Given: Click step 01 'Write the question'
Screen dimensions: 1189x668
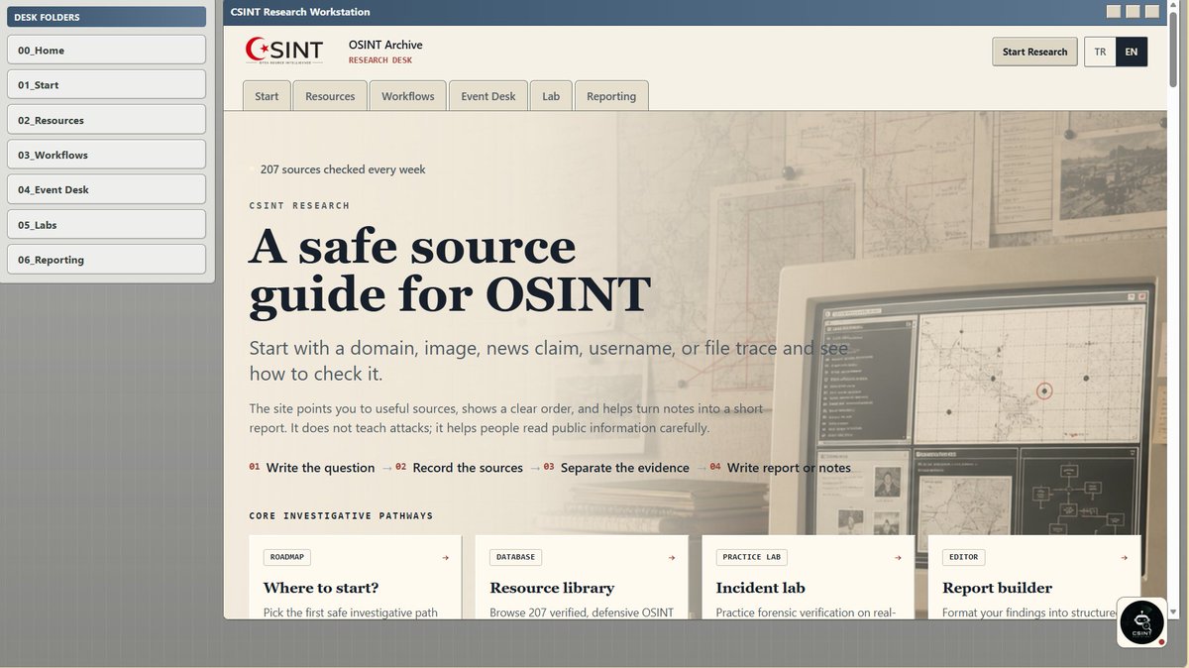Looking at the screenshot, I should pyautogui.click(x=312, y=468).
